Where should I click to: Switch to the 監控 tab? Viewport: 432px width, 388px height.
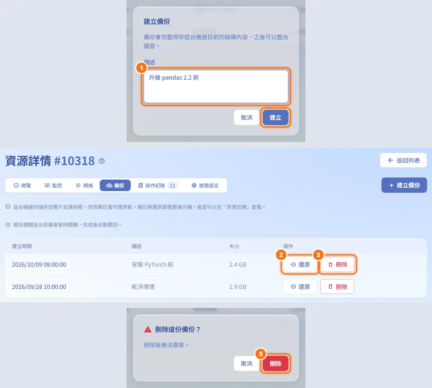pyautogui.click(x=53, y=185)
